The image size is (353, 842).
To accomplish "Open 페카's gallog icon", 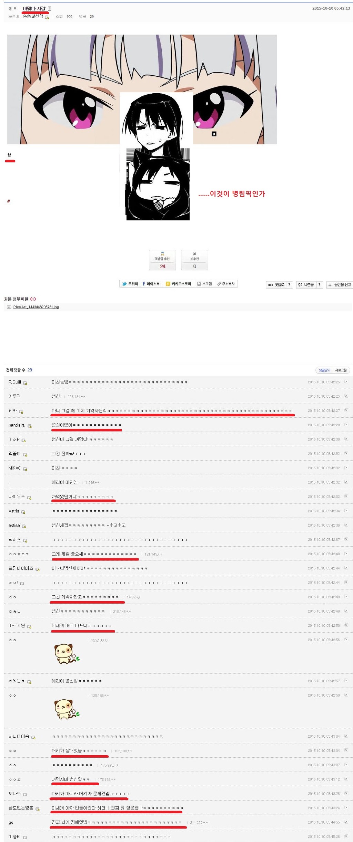I will (x=21, y=411).
